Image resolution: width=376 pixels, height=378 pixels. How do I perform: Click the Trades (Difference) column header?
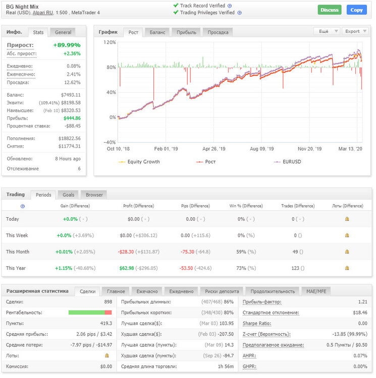pyautogui.click(x=298, y=206)
